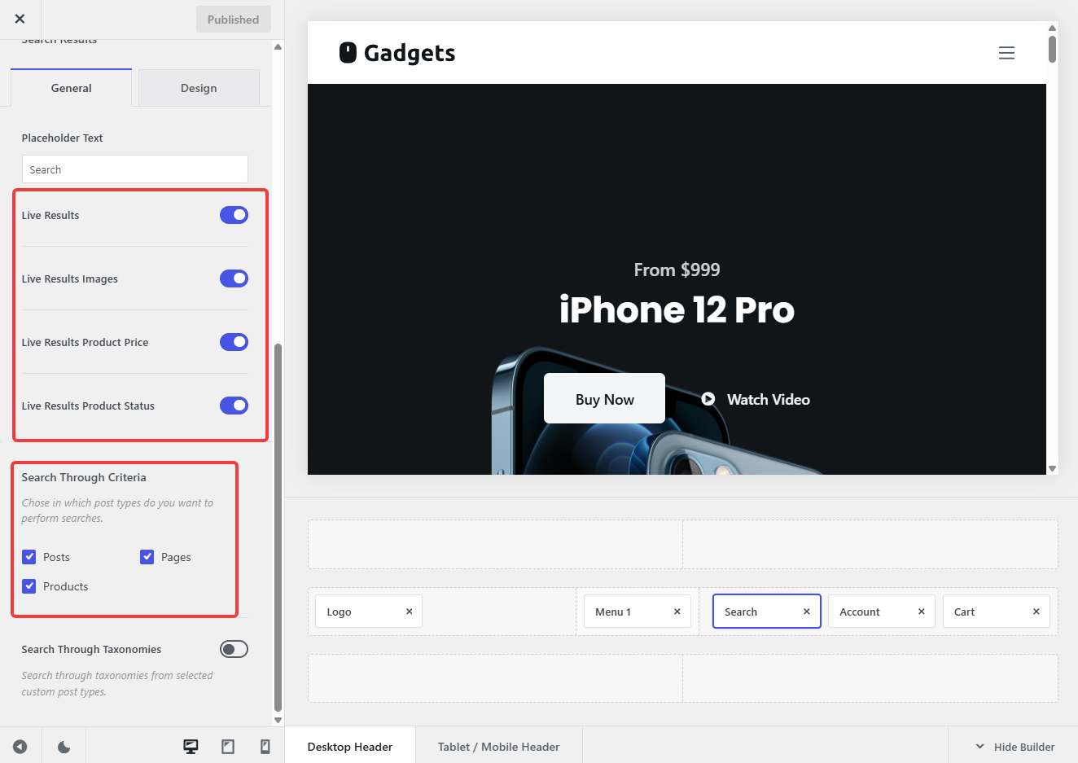1078x763 pixels.
Task: Click the Gadgets site logo
Action: [x=397, y=53]
